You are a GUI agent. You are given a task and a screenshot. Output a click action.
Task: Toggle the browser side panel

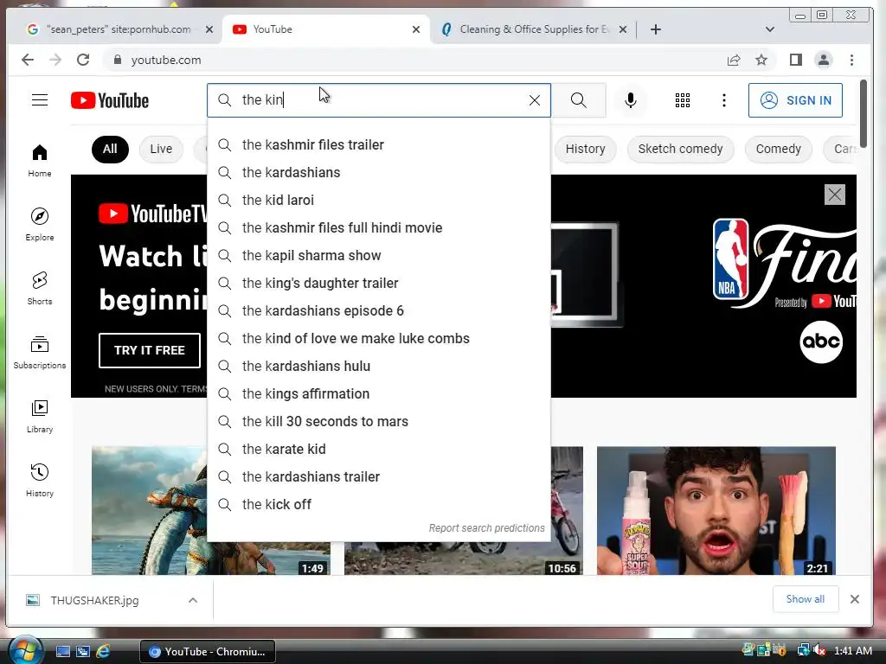pyautogui.click(x=796, y=60)
